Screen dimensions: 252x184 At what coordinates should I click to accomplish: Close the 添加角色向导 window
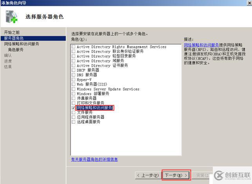click(249, 3)
